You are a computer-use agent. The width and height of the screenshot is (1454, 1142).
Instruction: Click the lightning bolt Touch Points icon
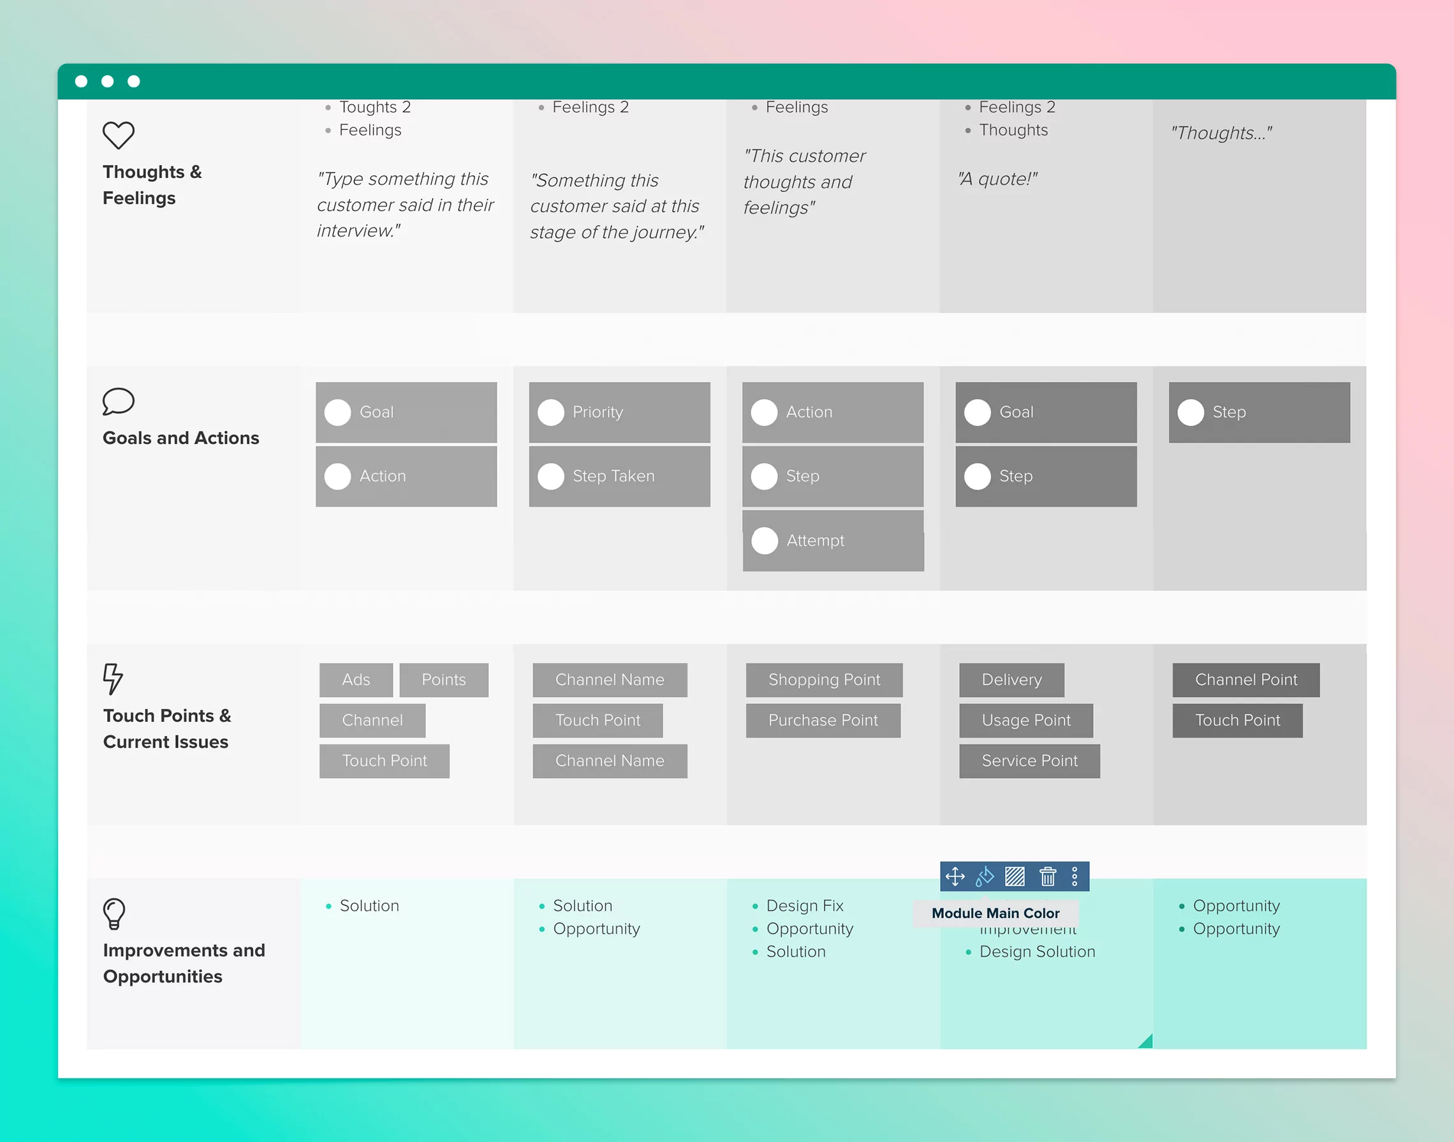point(112,678)
